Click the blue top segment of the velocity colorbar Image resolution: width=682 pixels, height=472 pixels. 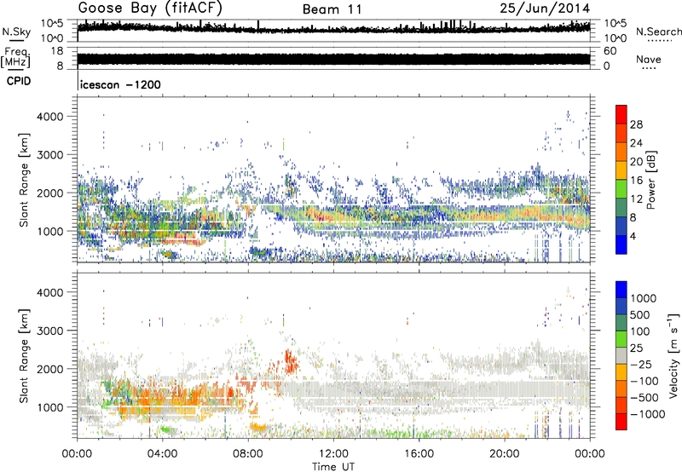pos(621,290)
